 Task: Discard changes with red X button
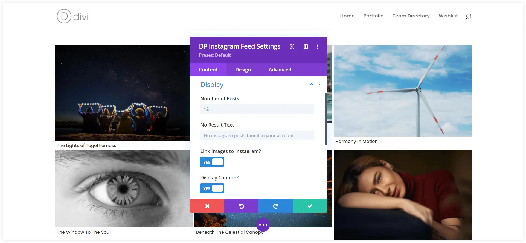point(207,206)
